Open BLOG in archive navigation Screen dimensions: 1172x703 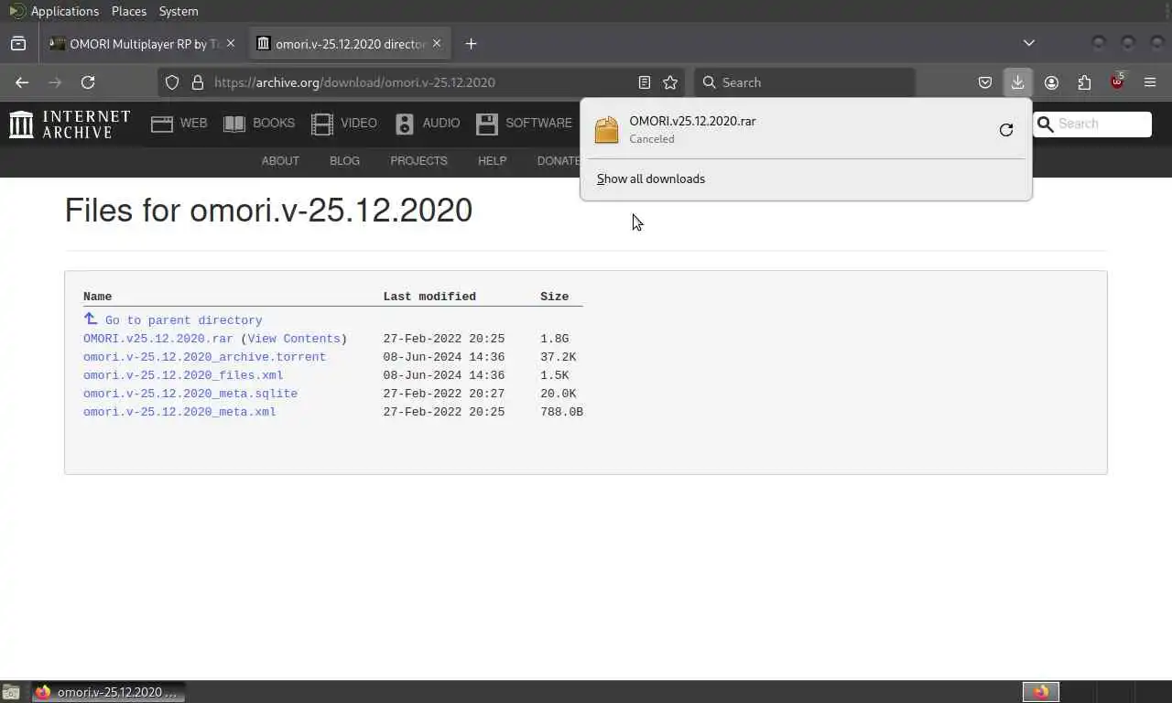pos(344,160)
